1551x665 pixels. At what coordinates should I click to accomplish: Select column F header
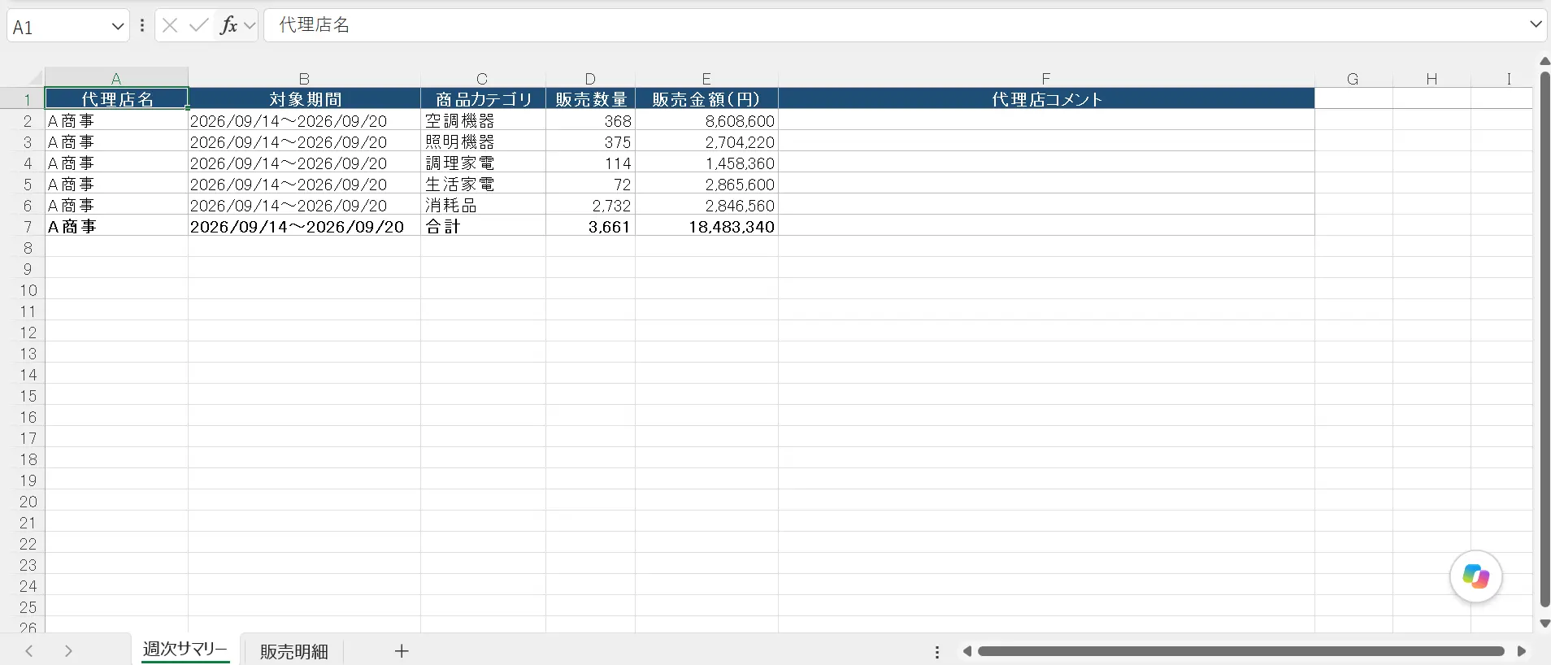(1046, 78)
